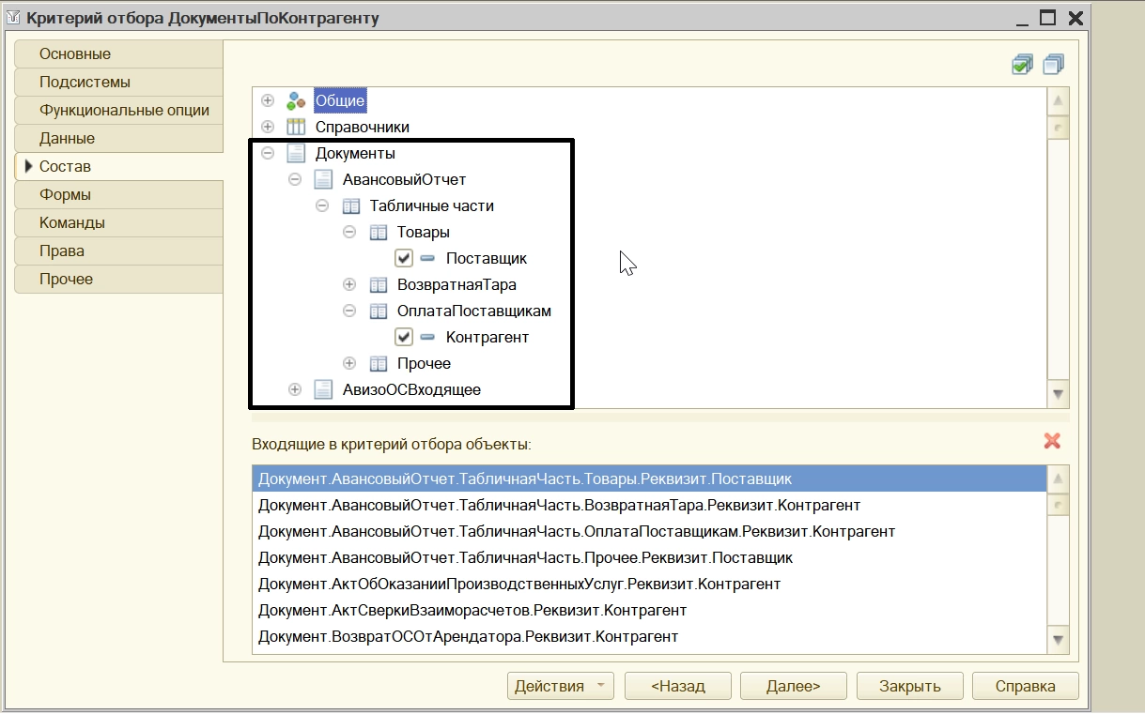Image resolution: width=1145 pixels, height=714 pixels.
Task: Expand the Общие tree node
Action: point(268,100)
